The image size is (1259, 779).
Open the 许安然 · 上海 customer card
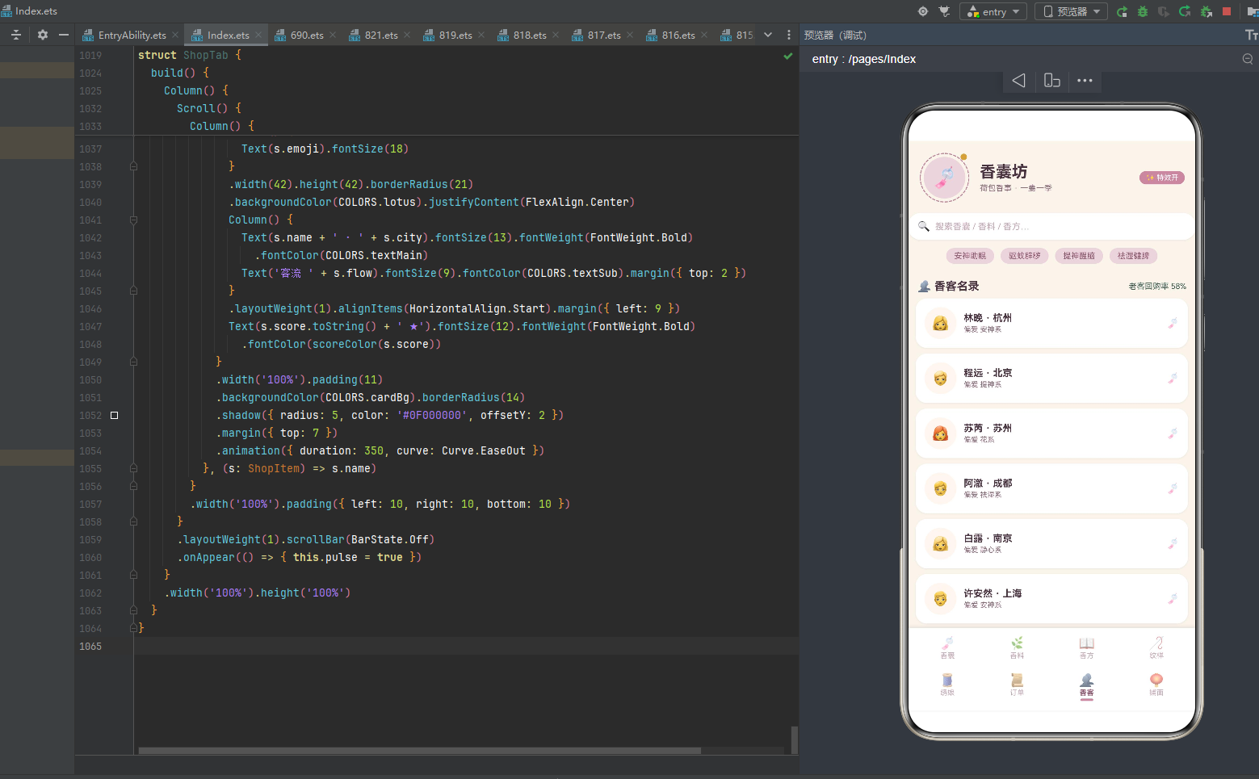1051,598
